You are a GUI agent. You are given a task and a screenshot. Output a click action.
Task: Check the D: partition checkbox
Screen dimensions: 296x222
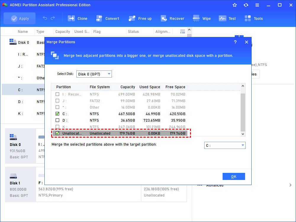point(57,120)
